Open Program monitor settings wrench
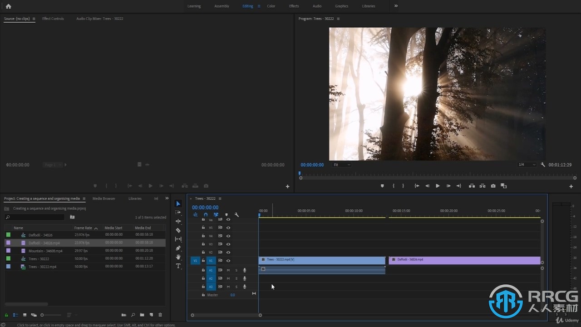 [x=543, y=165]
